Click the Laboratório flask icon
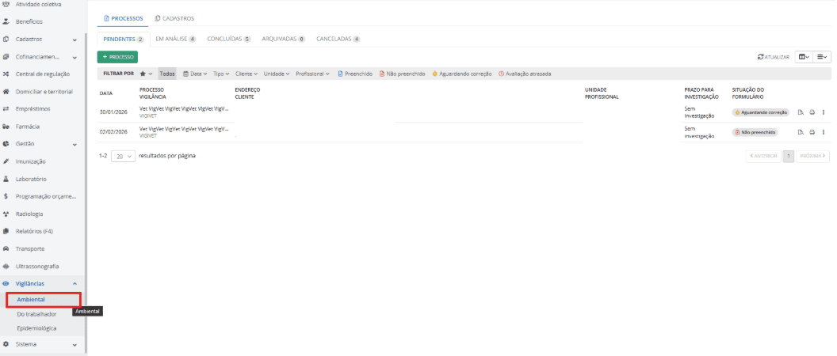This screenshot has width=837, height=356. click(6, 179)
